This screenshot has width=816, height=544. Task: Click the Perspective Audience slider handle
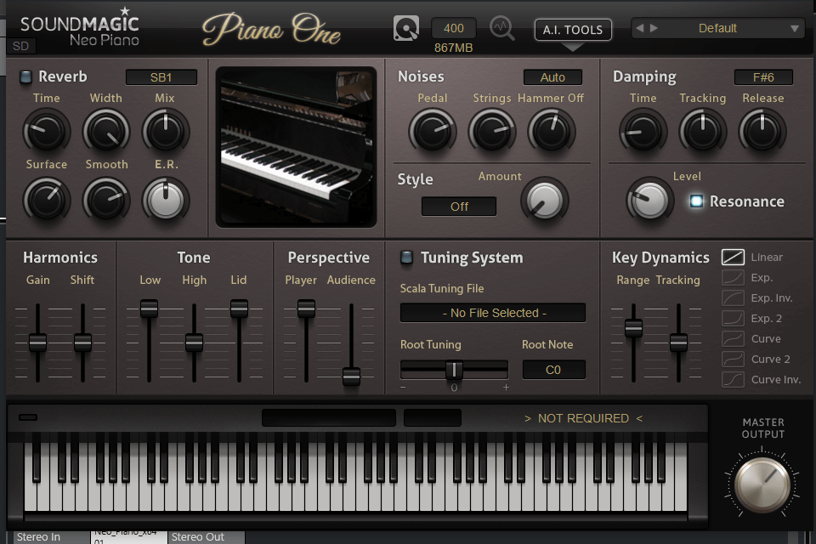point(351,377)
